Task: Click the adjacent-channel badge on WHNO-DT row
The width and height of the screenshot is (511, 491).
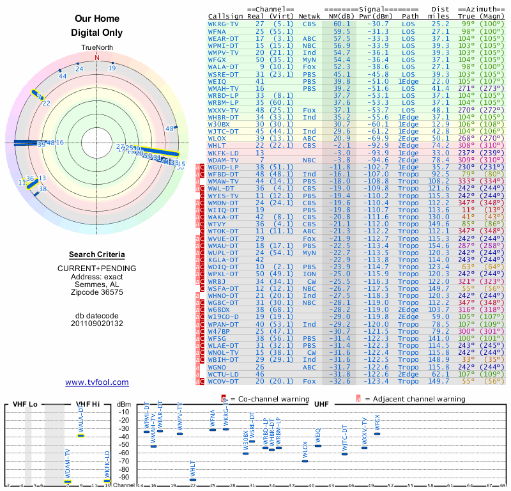Action: tap(197, 296)
